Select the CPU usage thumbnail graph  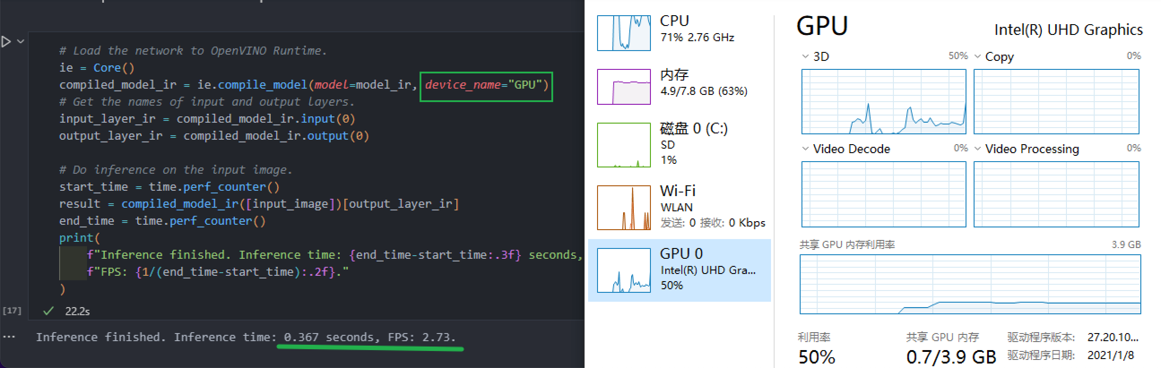click(x=624, y=33)
